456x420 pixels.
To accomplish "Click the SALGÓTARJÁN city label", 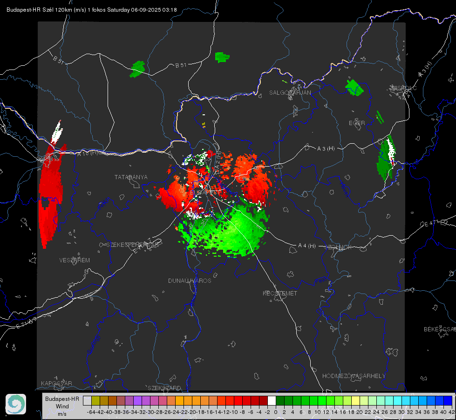I will 290,93.
